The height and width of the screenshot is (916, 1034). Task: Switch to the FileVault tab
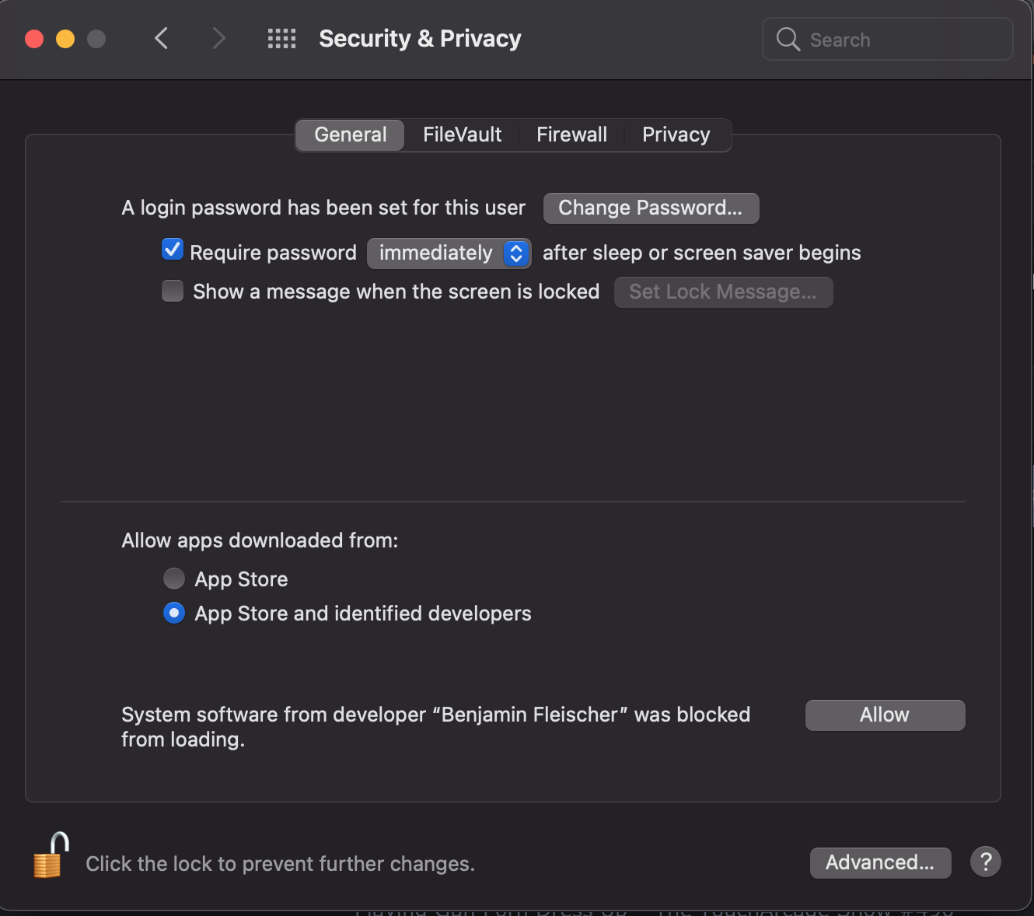[x=462, y=135]
